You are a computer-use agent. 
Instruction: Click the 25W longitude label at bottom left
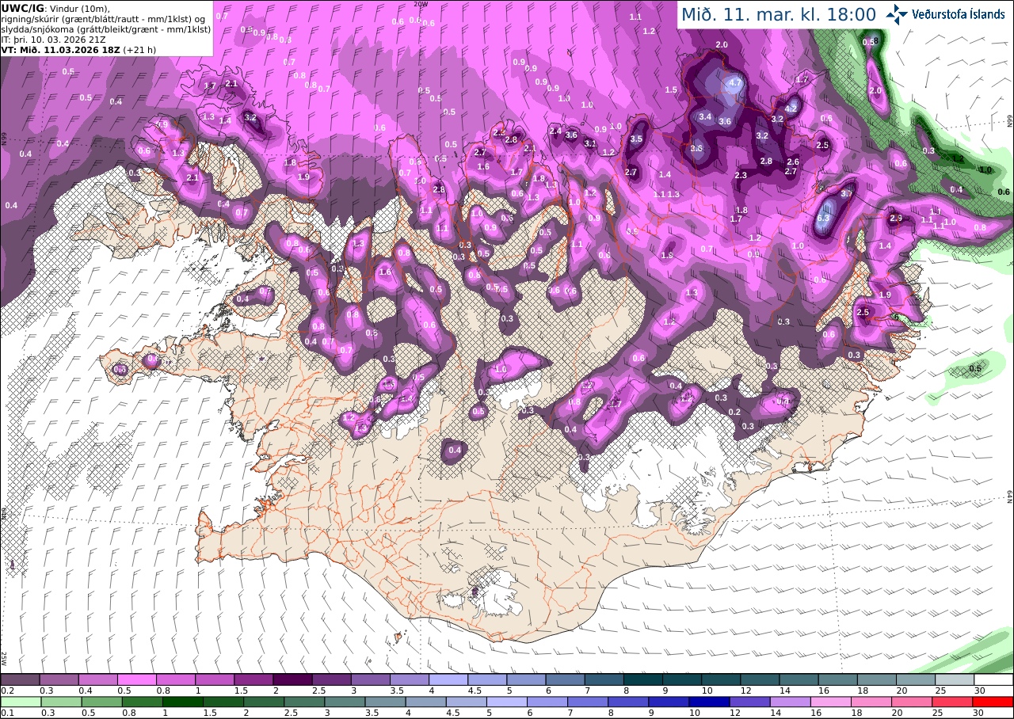tap(4, 658)
